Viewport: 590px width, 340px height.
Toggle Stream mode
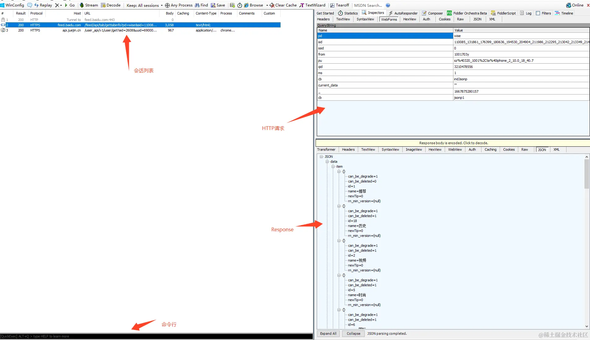(89, 5)
